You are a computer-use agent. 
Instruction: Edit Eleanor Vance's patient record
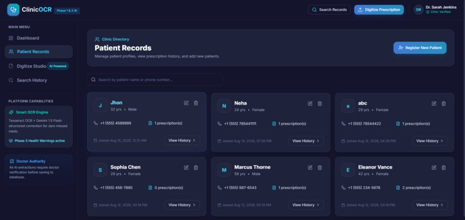coord(434,167)
